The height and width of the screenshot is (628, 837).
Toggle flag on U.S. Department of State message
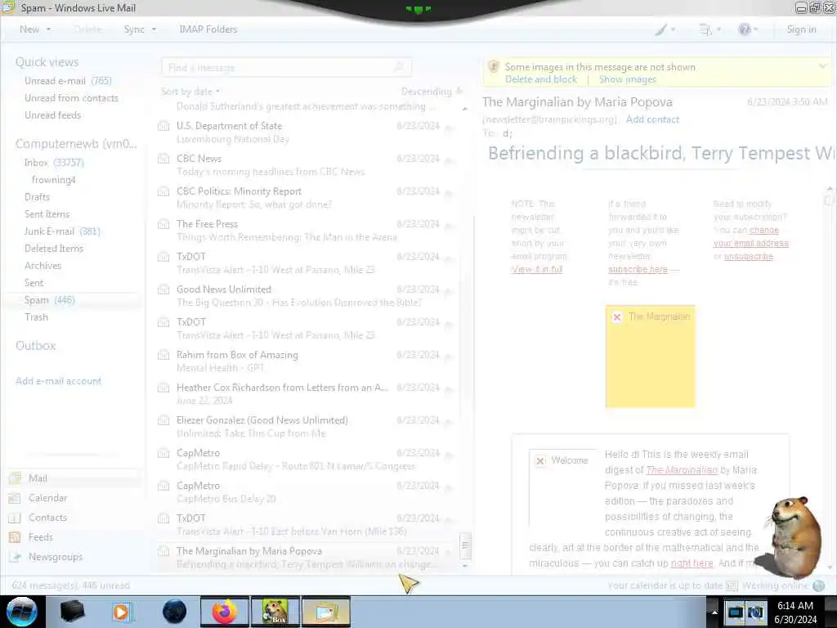coord(449,127)
